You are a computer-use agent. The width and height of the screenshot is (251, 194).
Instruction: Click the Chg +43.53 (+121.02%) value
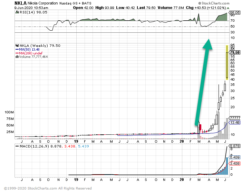click(x=206, y=8)
